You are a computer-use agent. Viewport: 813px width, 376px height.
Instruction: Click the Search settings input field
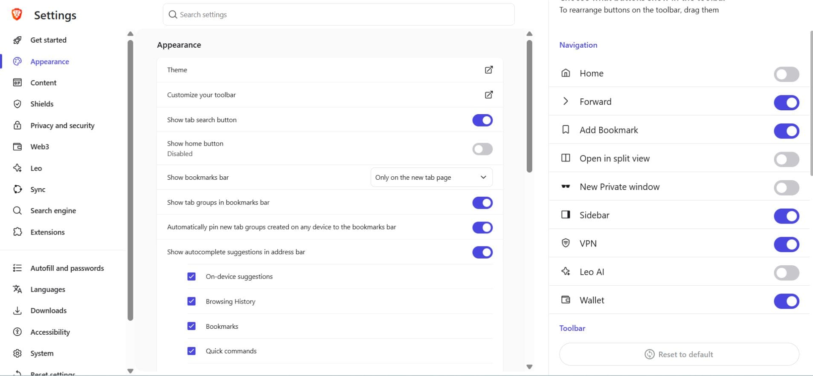[339, 14]
